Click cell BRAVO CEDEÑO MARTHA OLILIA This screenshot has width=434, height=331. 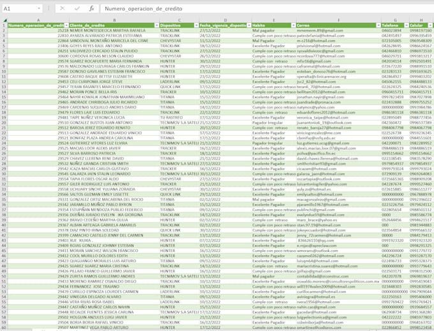(x=114, y=220)
